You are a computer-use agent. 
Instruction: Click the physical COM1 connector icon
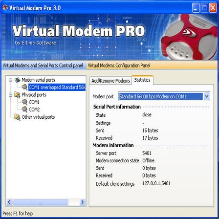(x=24, y=102)
